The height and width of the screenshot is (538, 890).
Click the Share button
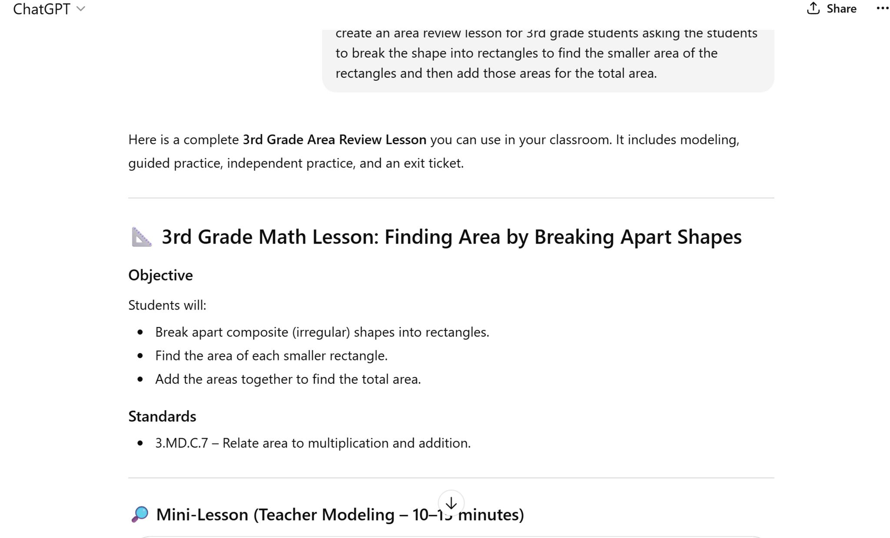pos(832,9)
